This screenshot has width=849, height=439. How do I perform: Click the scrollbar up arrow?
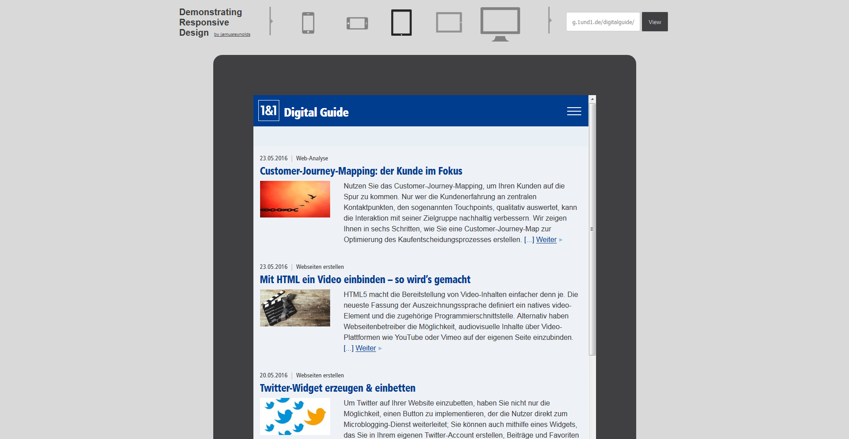point(592,99)
